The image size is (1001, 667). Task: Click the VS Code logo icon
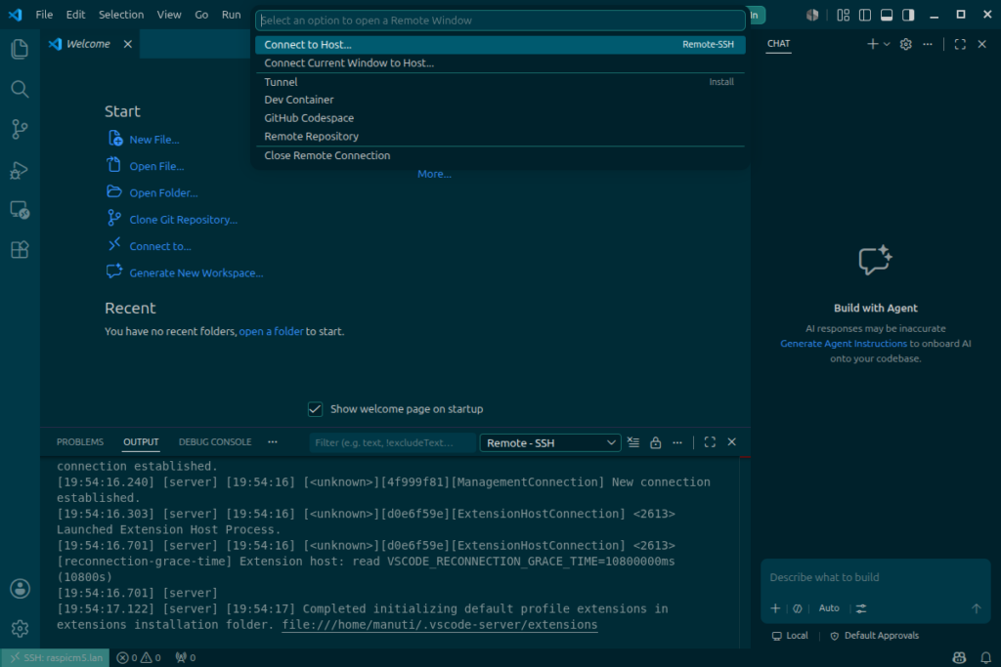[15, 14]
